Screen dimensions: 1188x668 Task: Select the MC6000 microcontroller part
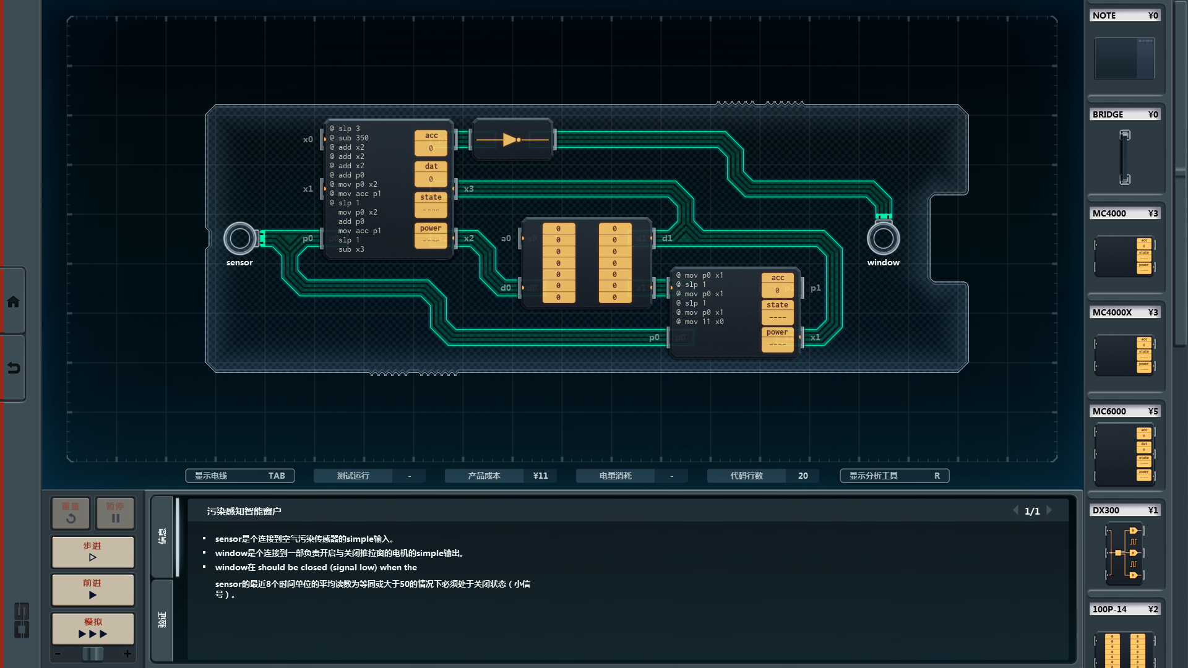(1124, 455)
